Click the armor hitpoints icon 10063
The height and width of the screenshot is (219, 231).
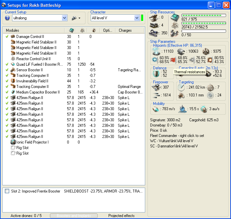[181, 52]
